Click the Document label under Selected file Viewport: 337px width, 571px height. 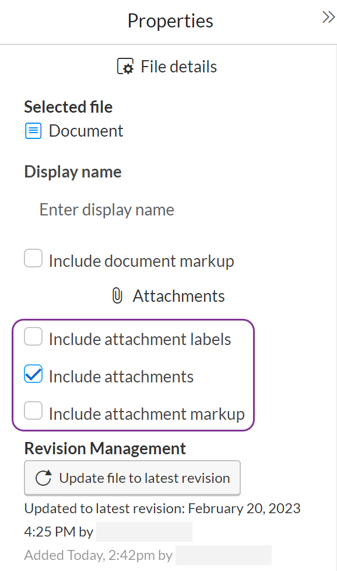(86, 131)
